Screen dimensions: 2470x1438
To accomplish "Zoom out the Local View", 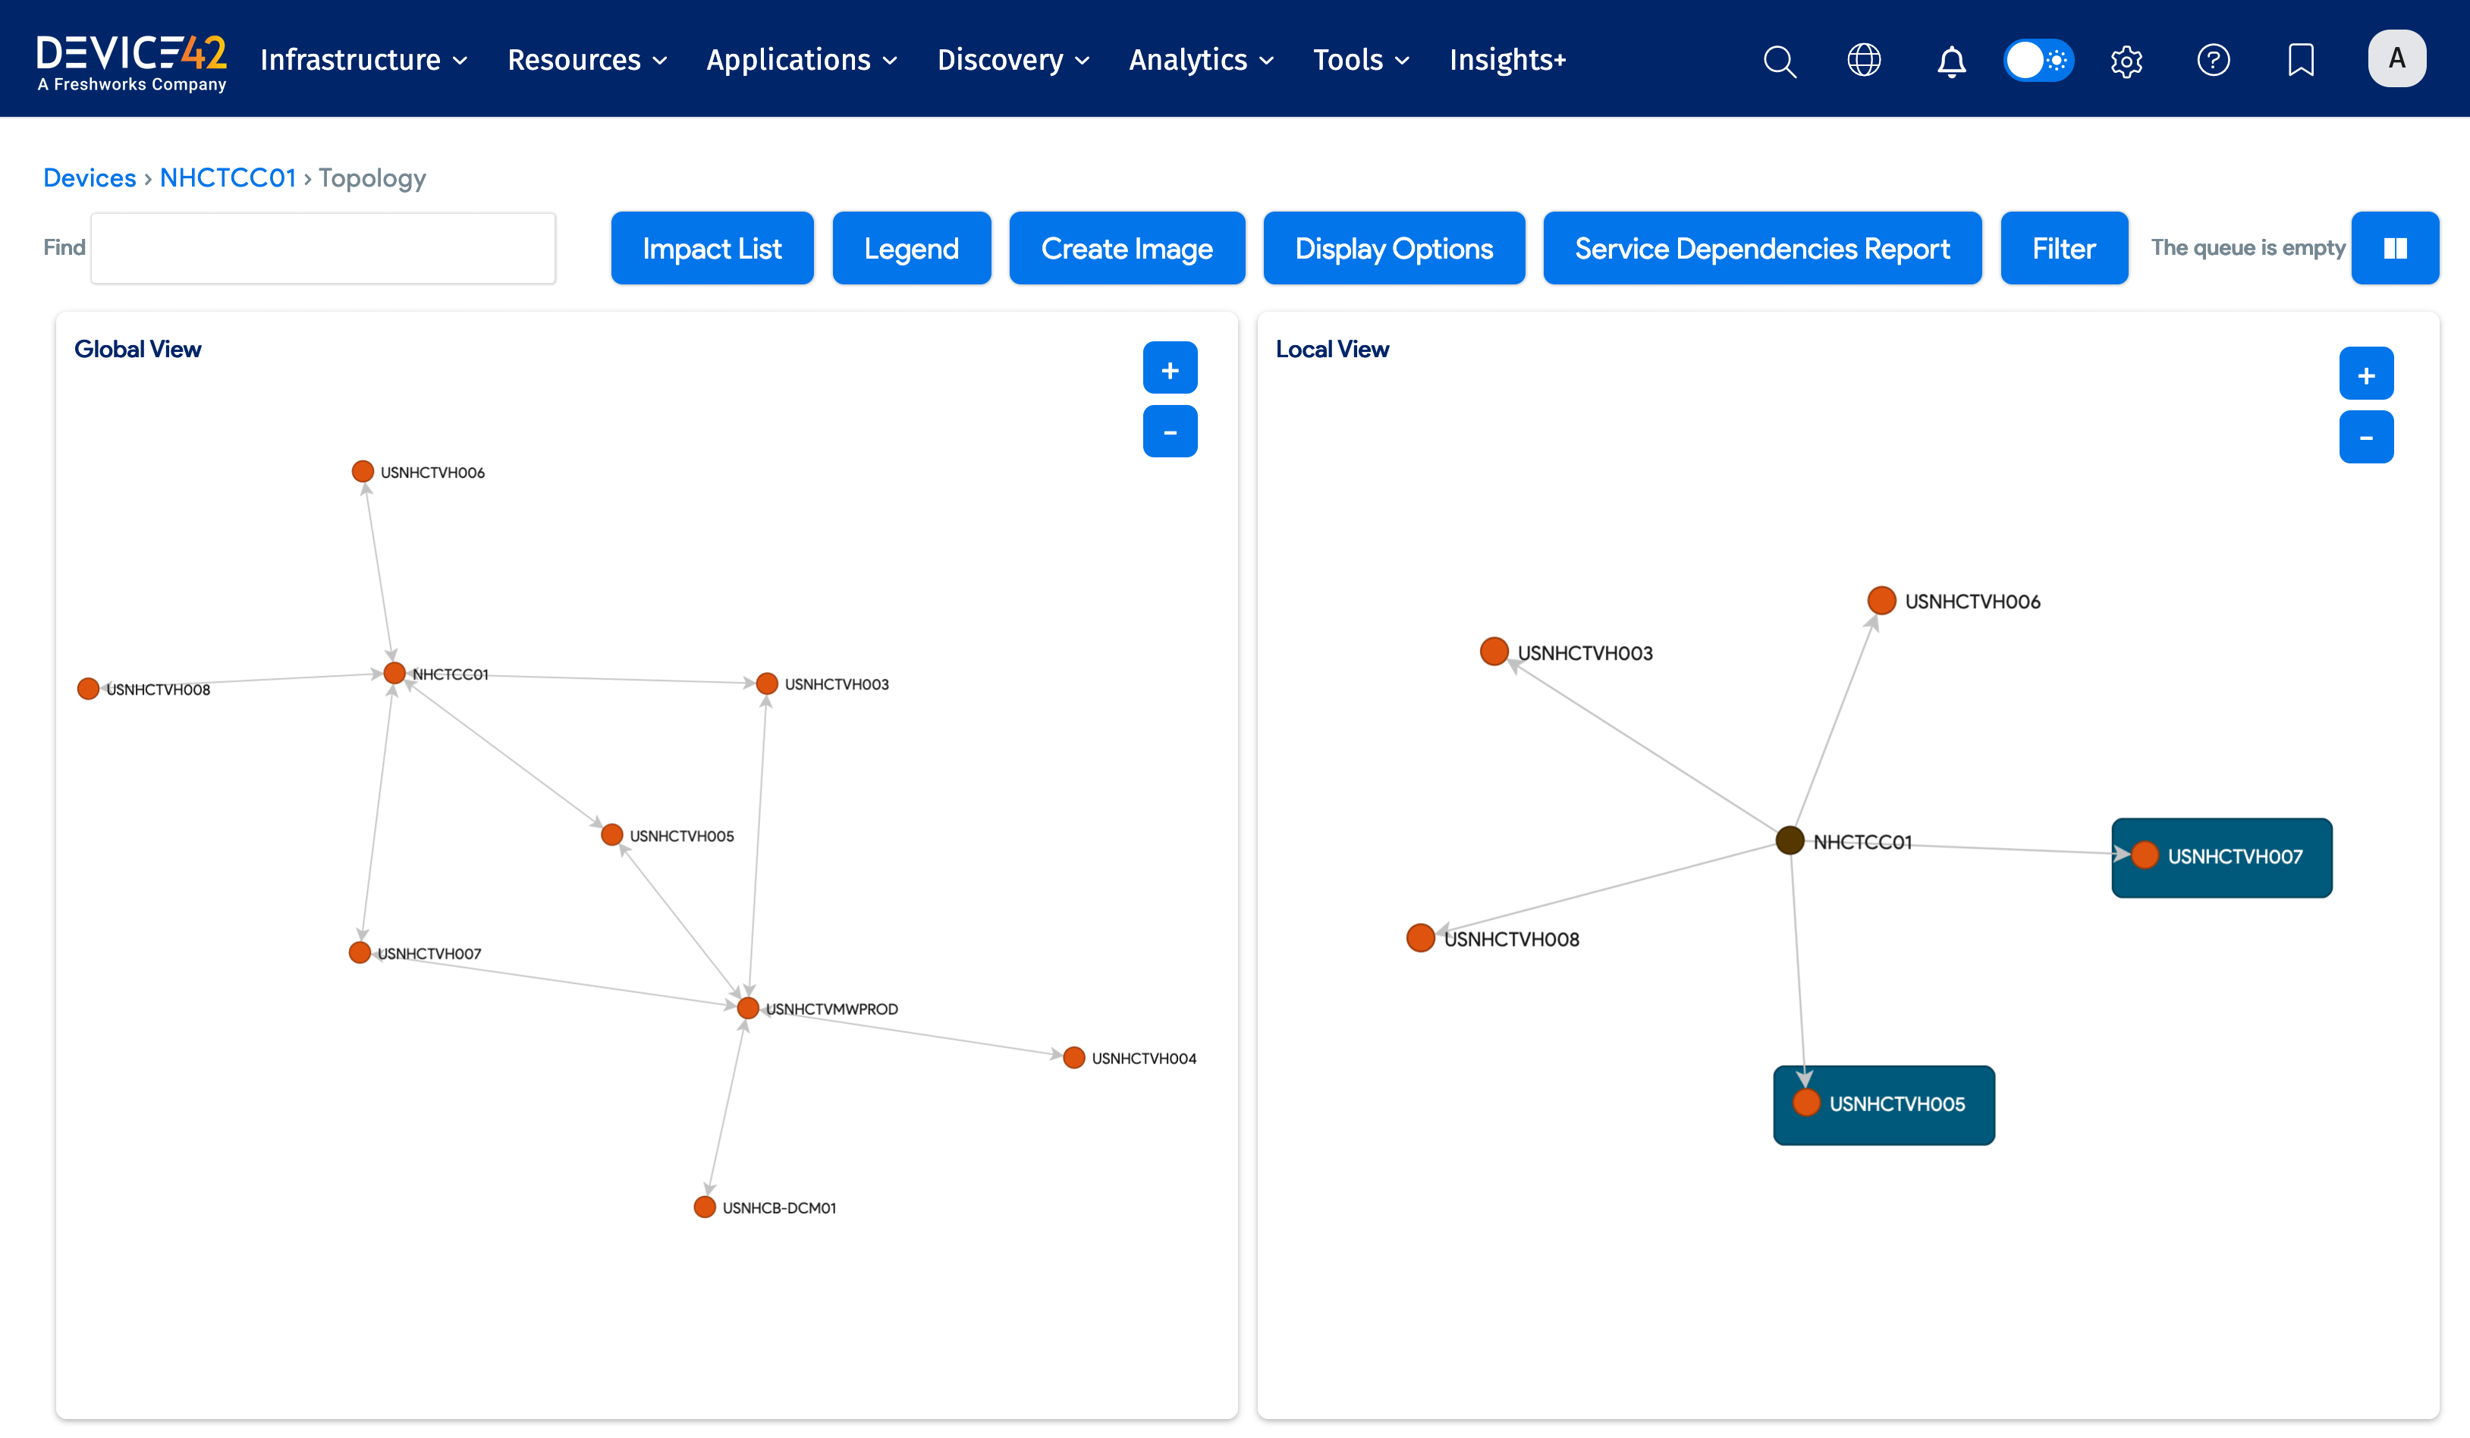I will 2365,437.
